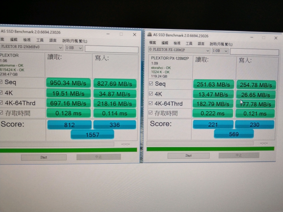Click the total score 1557
The width and height of the screenshot is (283, 212).
tap(92, 135)
